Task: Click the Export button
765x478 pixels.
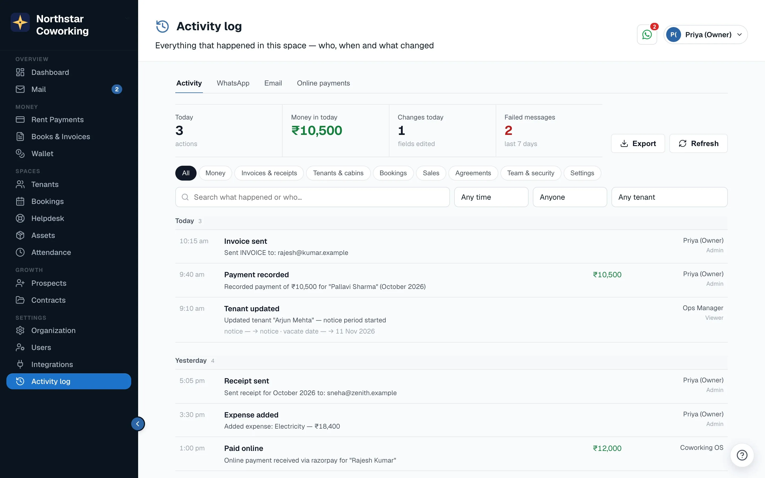Action: click(638, 143)
